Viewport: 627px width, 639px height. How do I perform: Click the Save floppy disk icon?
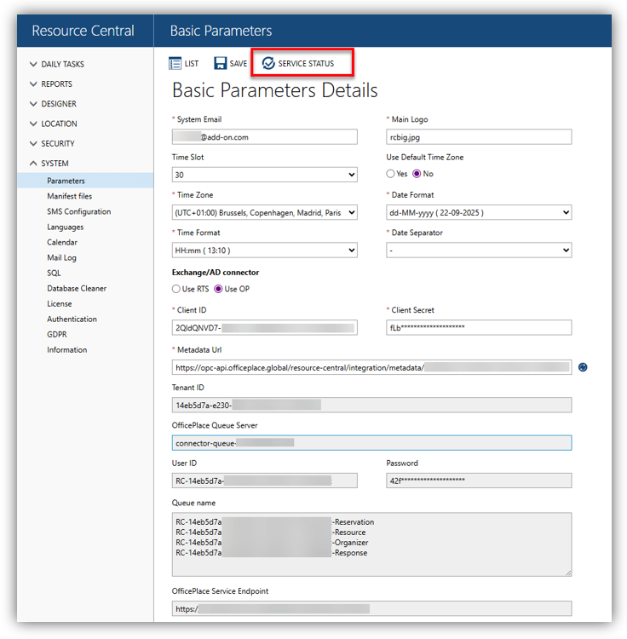tap(220, 64)
